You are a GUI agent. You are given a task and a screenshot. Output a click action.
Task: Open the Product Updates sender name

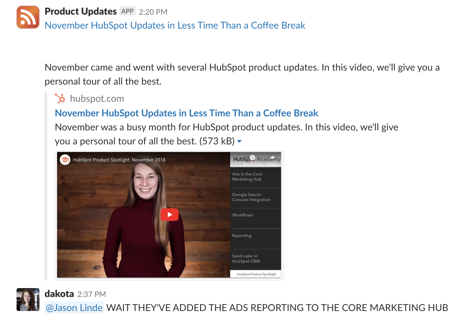81,11
